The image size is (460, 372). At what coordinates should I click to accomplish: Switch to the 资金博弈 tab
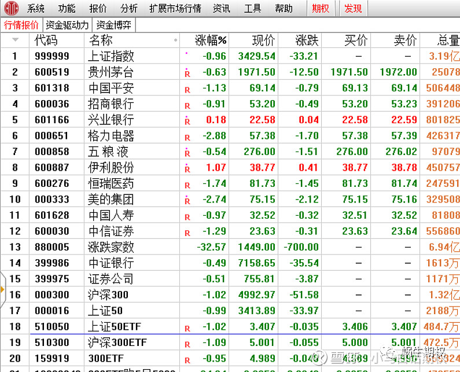pos(114,25)
